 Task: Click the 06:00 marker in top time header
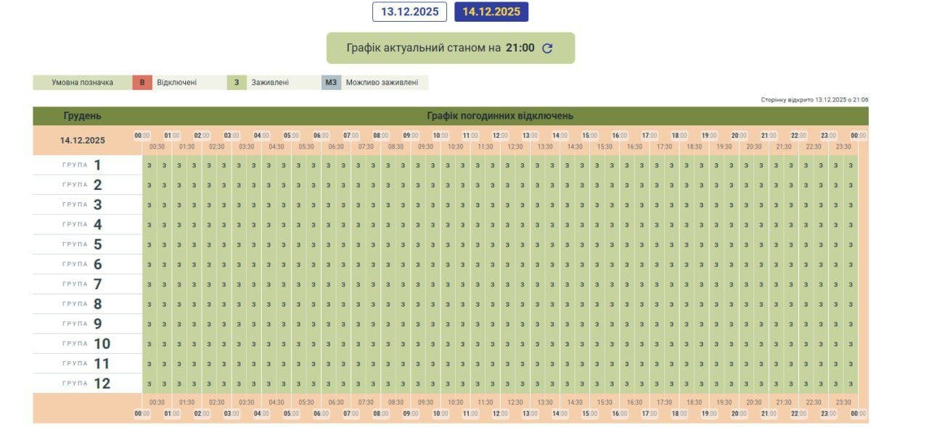[x=321, y=136]
